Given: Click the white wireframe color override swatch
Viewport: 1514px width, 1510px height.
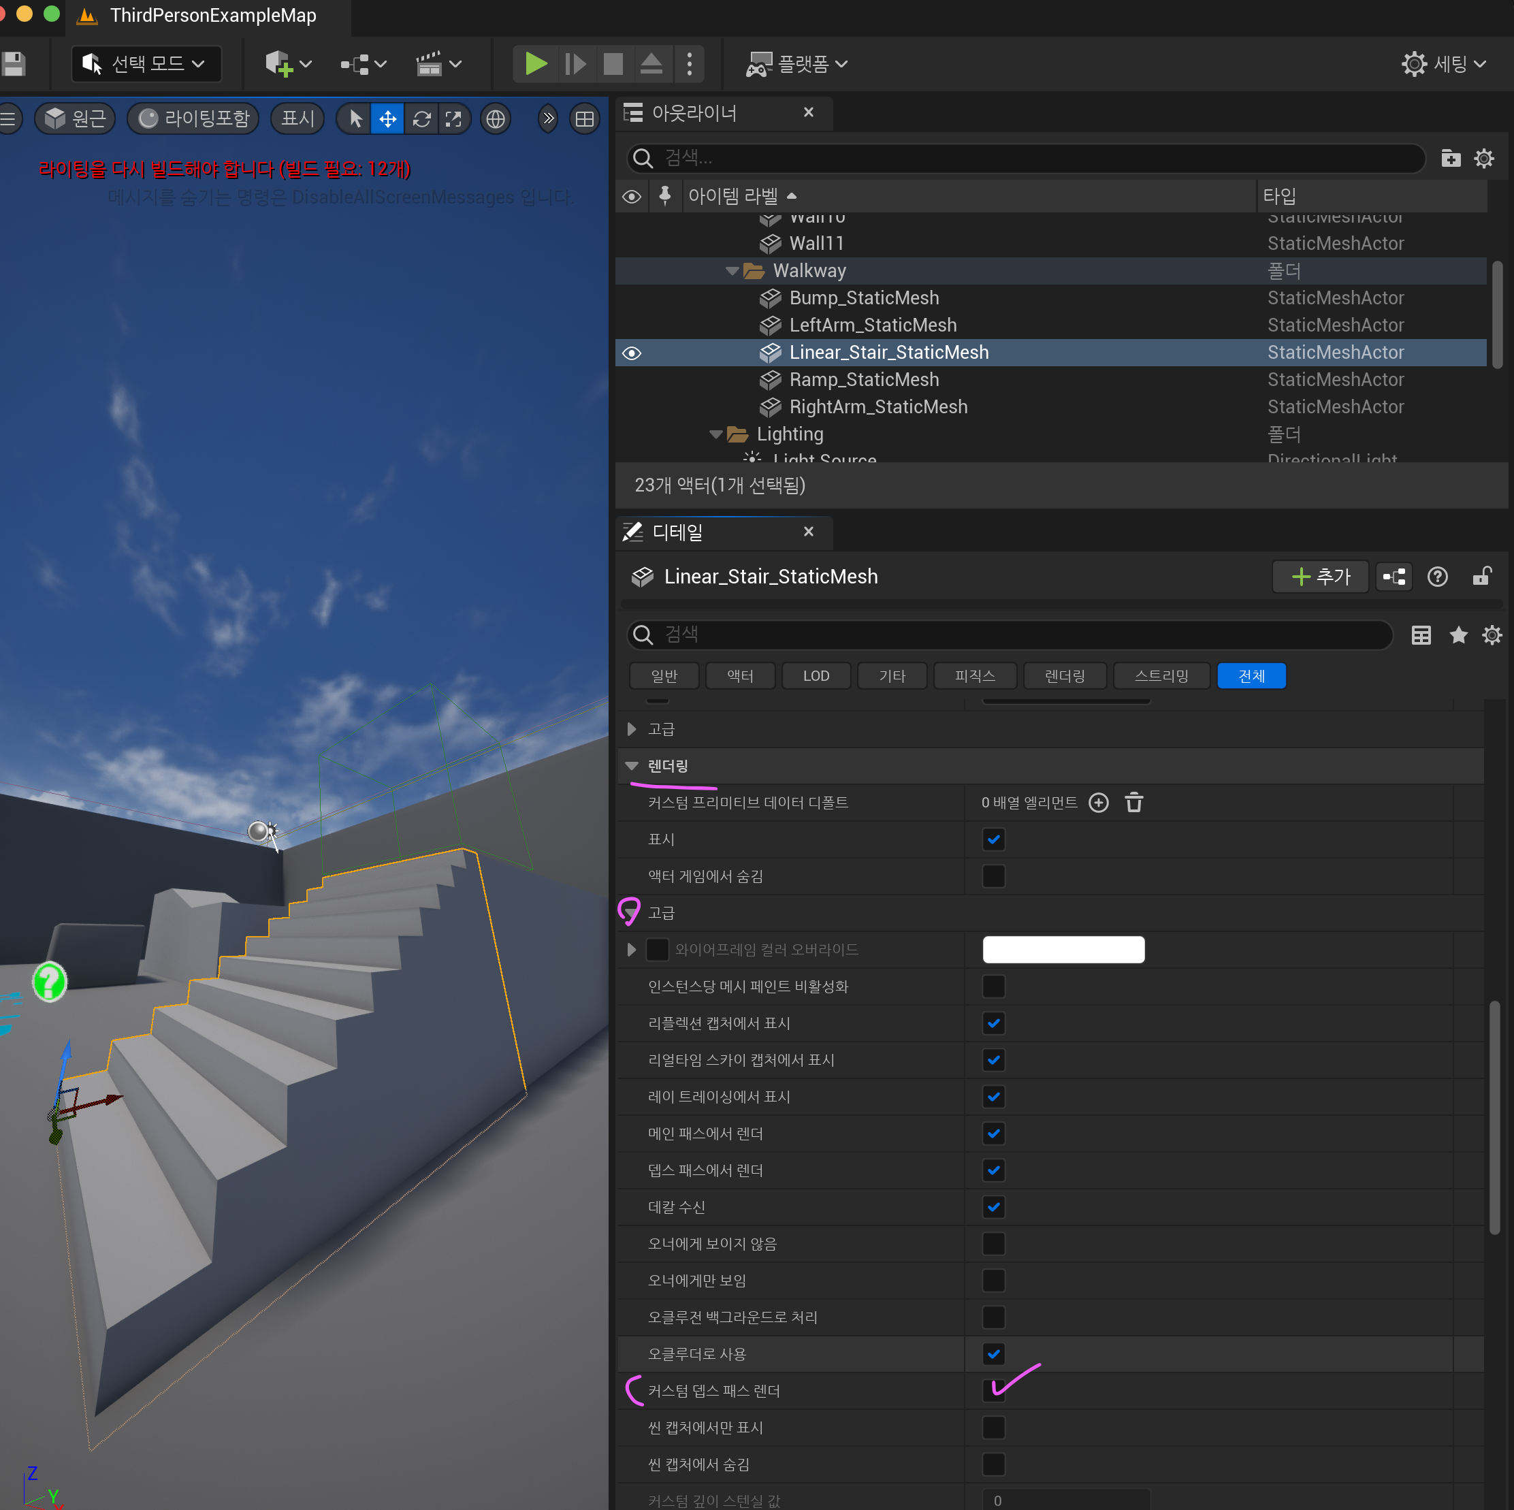Looking at the screenshot, I should pyautogui.click(x=1063, y=950).
